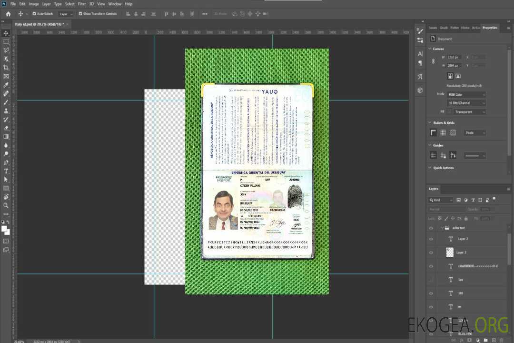Screen dimensions: 514x343
Task: Set the canvas to landscape orientation
Action: pos(458,76)
